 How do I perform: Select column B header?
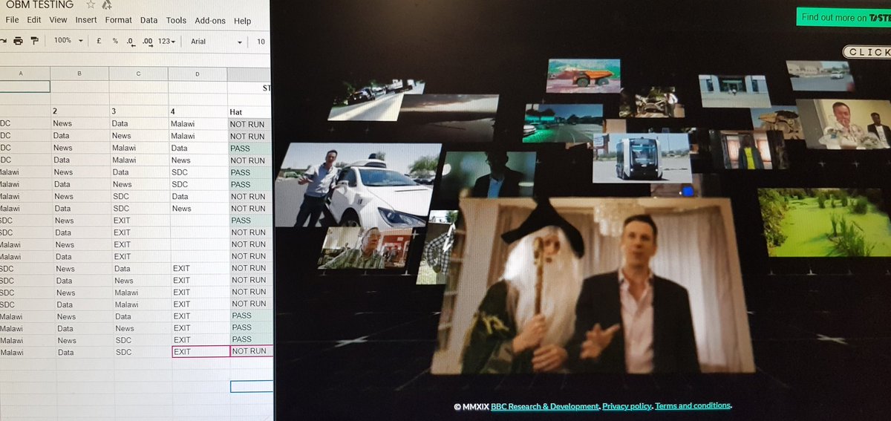(x=79, y=74)
